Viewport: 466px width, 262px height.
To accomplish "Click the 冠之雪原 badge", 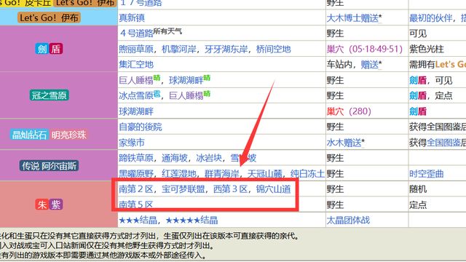I will tap(50, 95).
